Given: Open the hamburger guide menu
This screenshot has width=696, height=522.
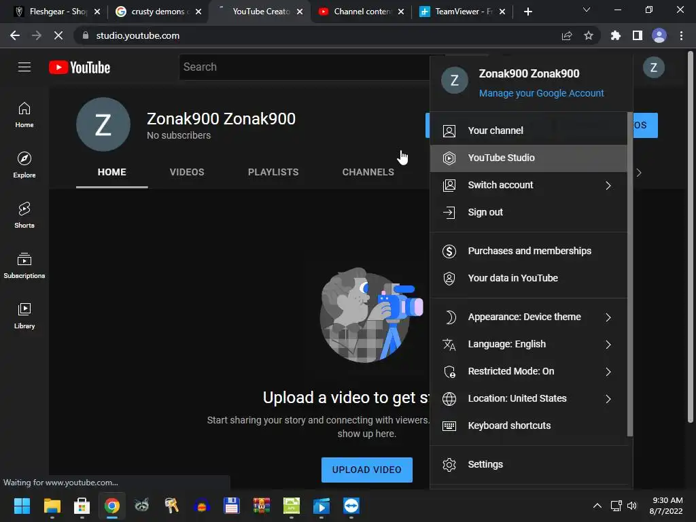Looking at the screenshot, I should [24, 67].
